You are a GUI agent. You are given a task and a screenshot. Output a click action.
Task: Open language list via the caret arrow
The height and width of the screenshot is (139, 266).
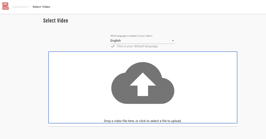click(173, 41)
